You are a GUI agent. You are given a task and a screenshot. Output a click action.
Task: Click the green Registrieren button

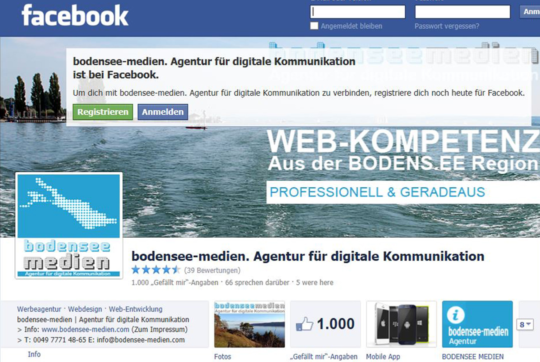(102, 112)
